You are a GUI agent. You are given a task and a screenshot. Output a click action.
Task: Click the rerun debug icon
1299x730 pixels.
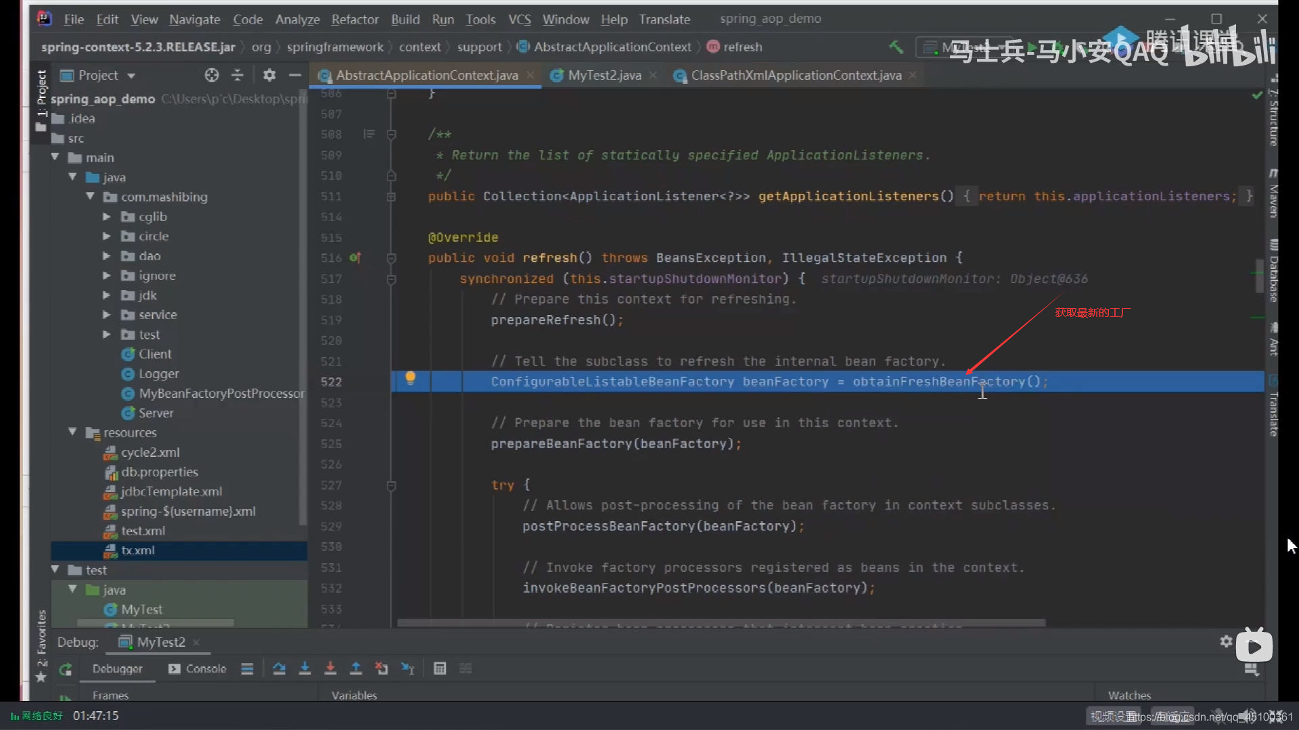[66, 669]
